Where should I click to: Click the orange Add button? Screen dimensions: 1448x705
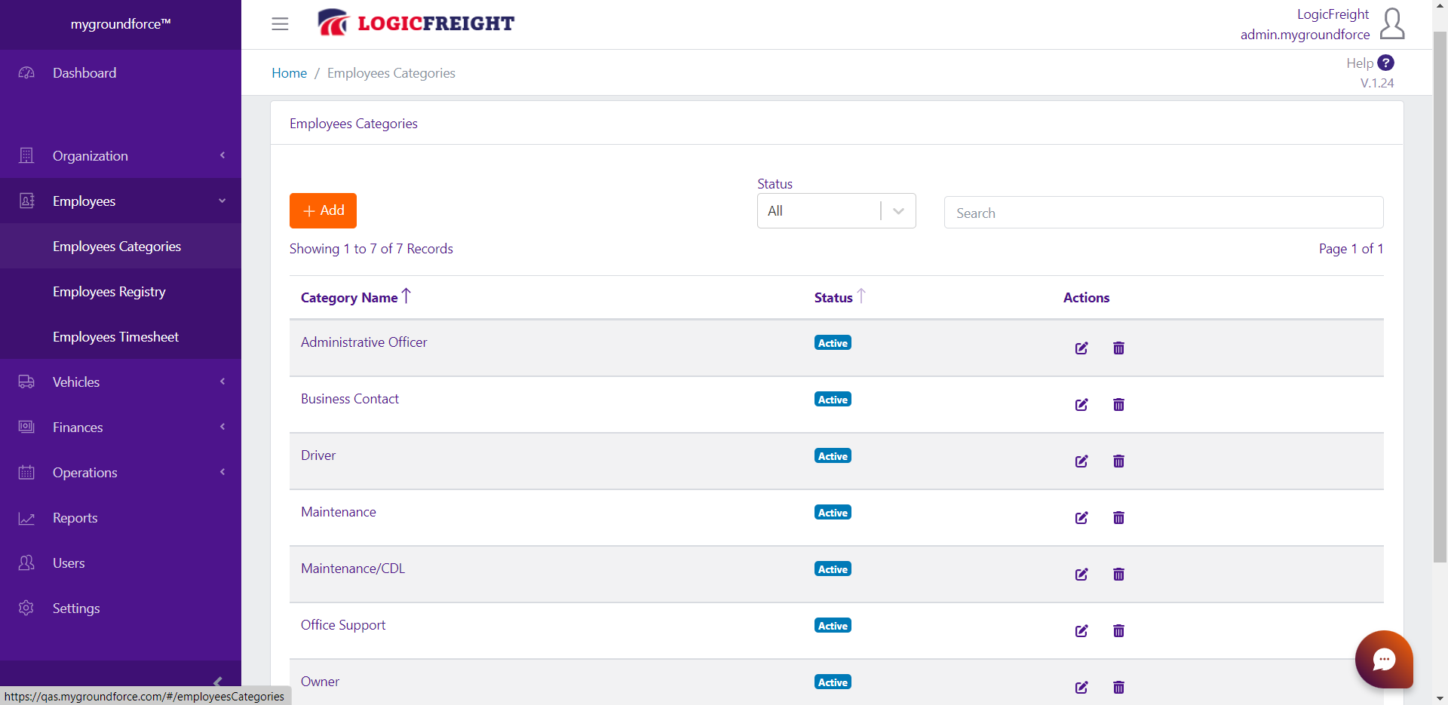323,210
